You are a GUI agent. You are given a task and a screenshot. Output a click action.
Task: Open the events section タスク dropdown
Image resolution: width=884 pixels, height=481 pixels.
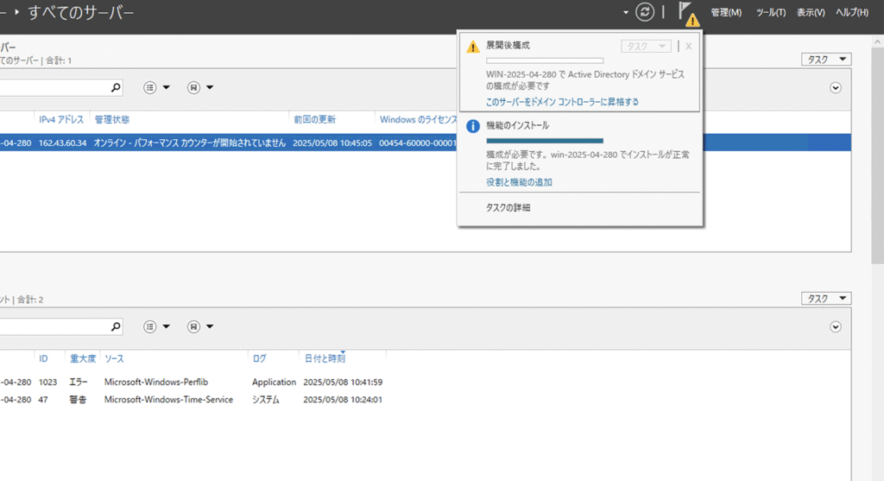pyautogui.click(x=826, y=298)
